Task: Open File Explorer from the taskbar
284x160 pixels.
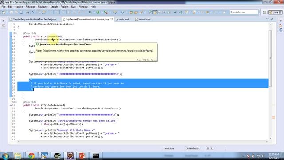Action: [x=18, y=156]
